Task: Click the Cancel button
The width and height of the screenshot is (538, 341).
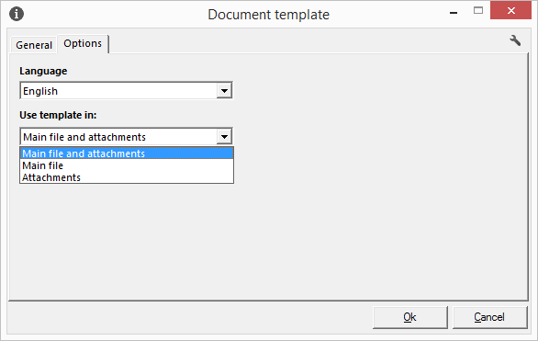Action: pyautogui.click(x=489, y=317)
